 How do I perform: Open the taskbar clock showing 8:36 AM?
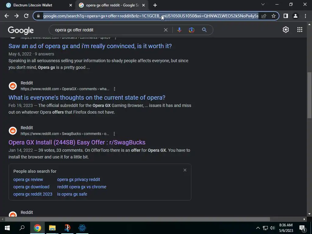pos(286,228)
